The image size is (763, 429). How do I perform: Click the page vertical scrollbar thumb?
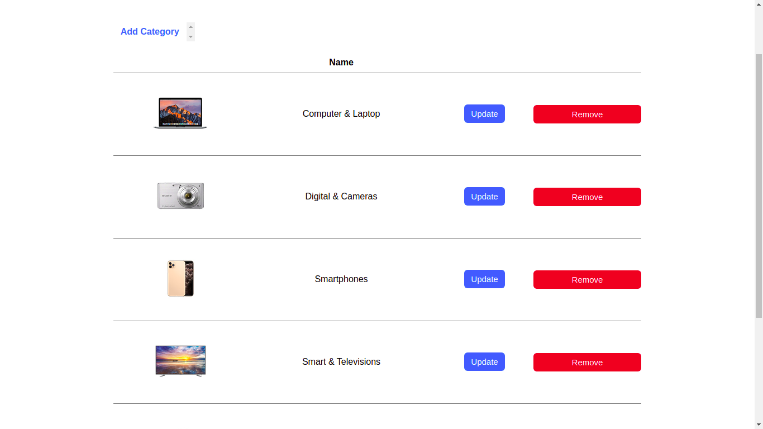[x=759, y=185]
